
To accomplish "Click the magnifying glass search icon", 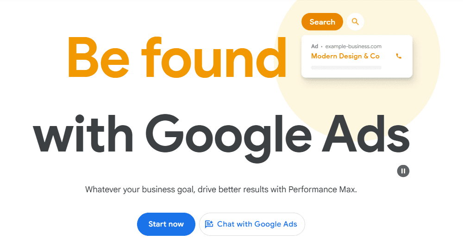I will 355,22.
